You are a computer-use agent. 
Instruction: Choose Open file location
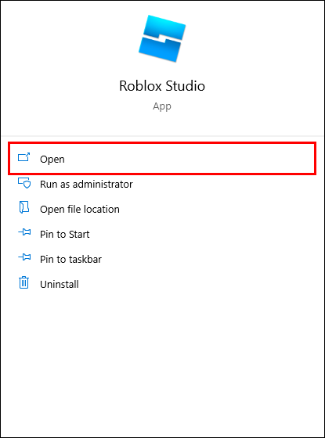click(80, 210)
